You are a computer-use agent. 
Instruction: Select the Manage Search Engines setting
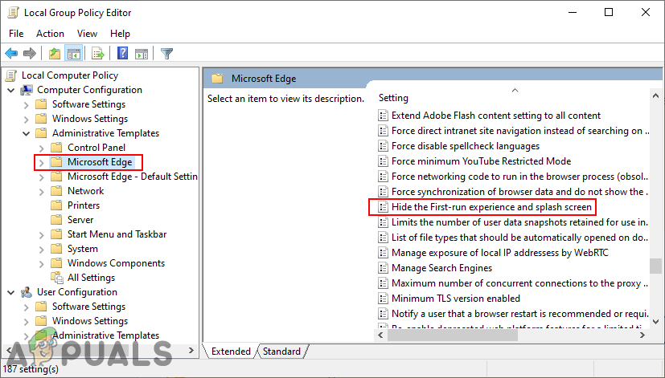pos(441,268)
